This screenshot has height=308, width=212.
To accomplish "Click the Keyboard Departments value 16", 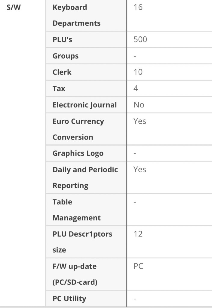I will tap(138, 8).
